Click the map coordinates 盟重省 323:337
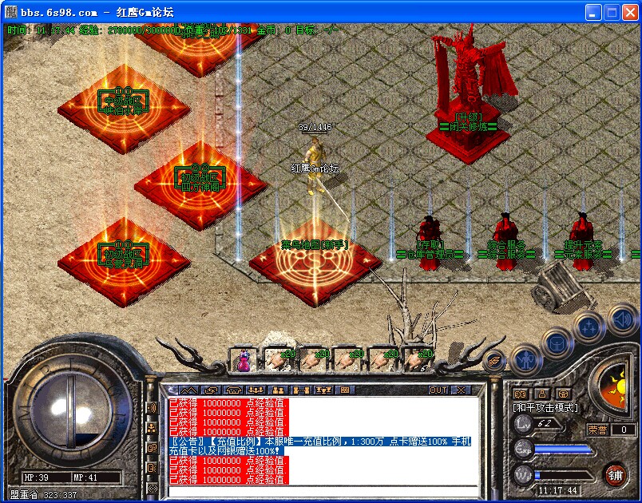 (x=43, y=495)
